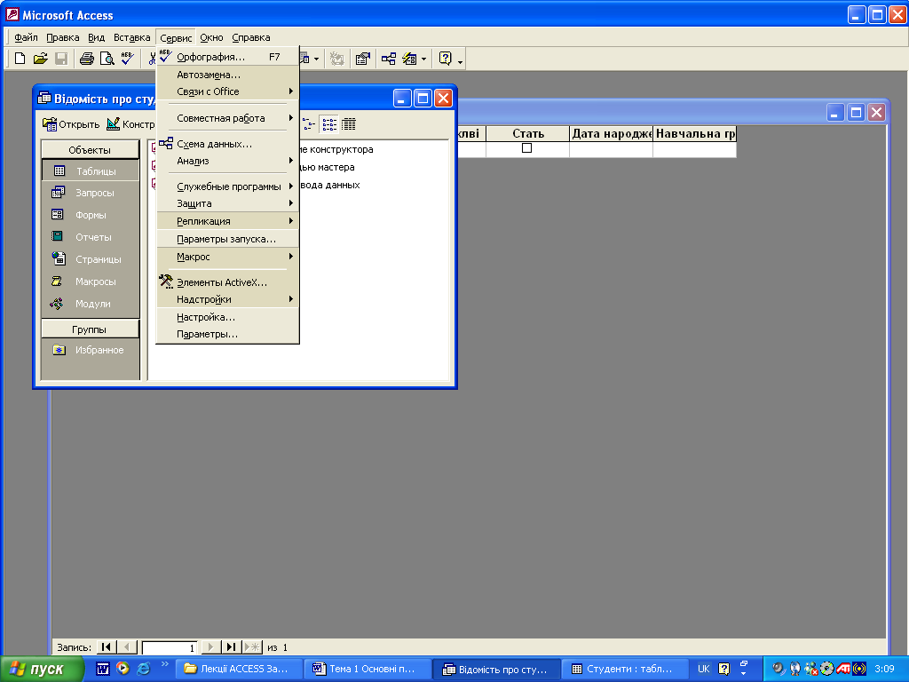Screen dimensions: 909x682
Task: Expand Связи с Office submenu
Action: [x=228, y=91]
